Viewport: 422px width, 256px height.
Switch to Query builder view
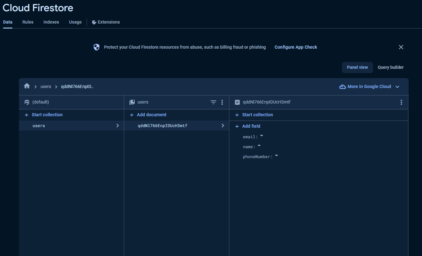click(x=391, y=67)
